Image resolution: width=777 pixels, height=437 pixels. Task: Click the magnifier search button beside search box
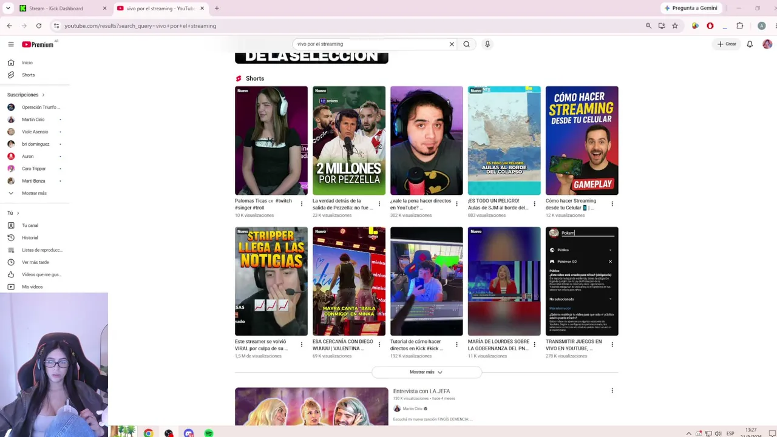click(466, 44)
